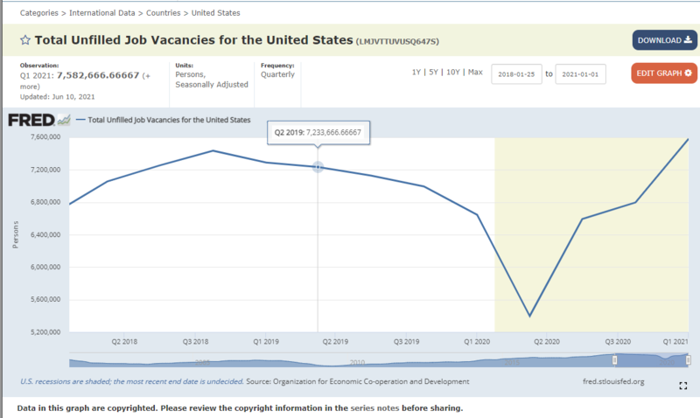This screenshot has width=700, height=418.
Task: Select the Max time range
Action: click(x=475, y=72)
